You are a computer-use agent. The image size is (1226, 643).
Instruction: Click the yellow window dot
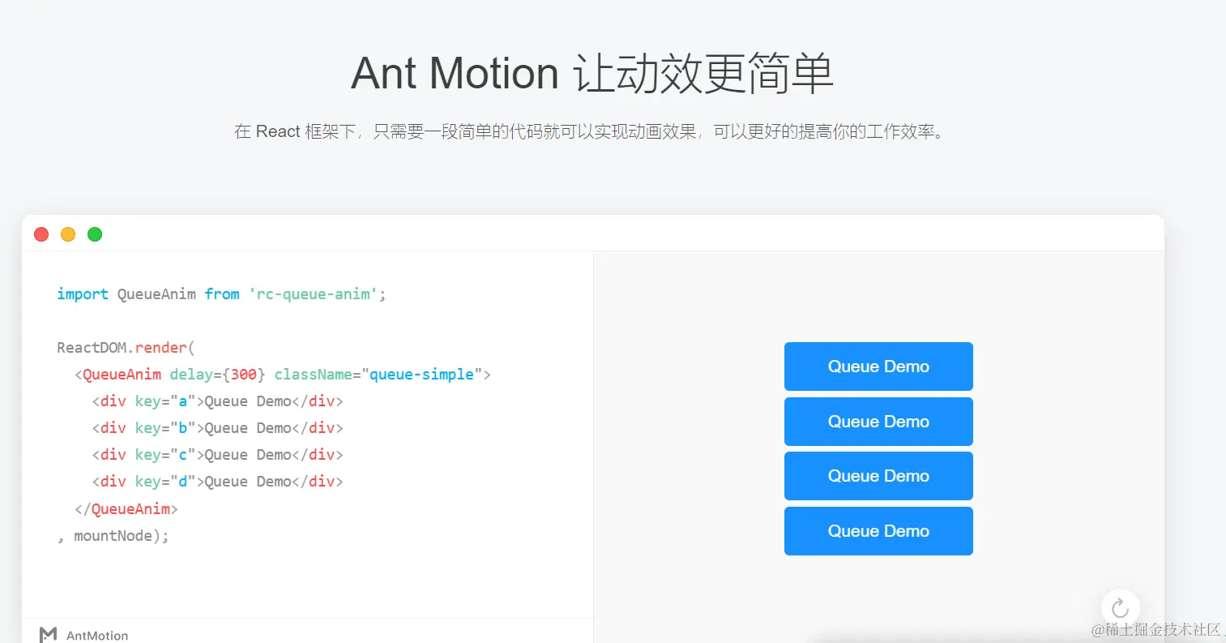(x=68, y=234)
